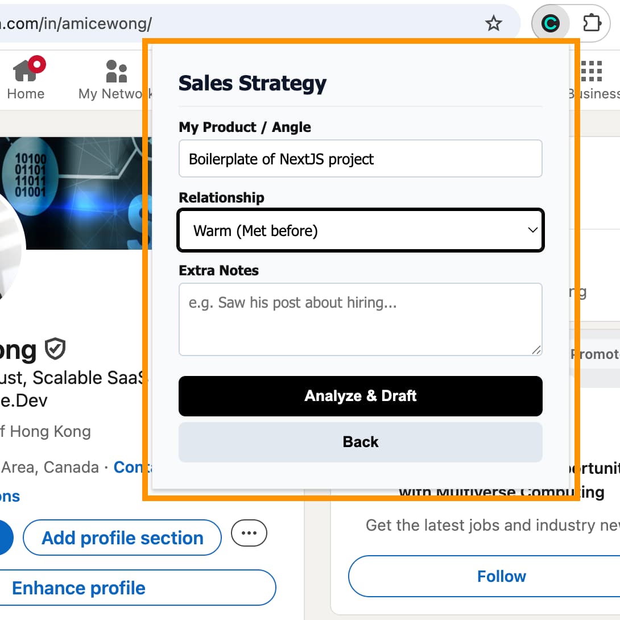Click the Extra Notes text area
This screenshot has height=620, width=620.
click(x=361, y=319)
